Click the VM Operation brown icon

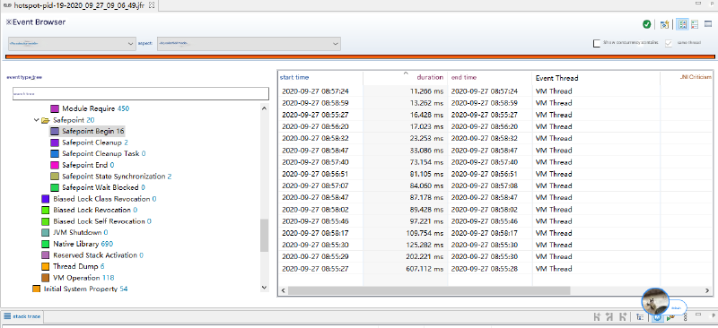pyautogui.click(x=46, y=278)
